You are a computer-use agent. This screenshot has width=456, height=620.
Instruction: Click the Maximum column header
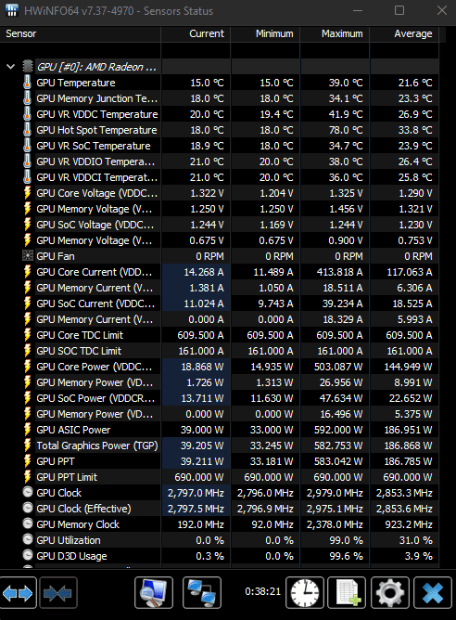click(x=335, y=34)
